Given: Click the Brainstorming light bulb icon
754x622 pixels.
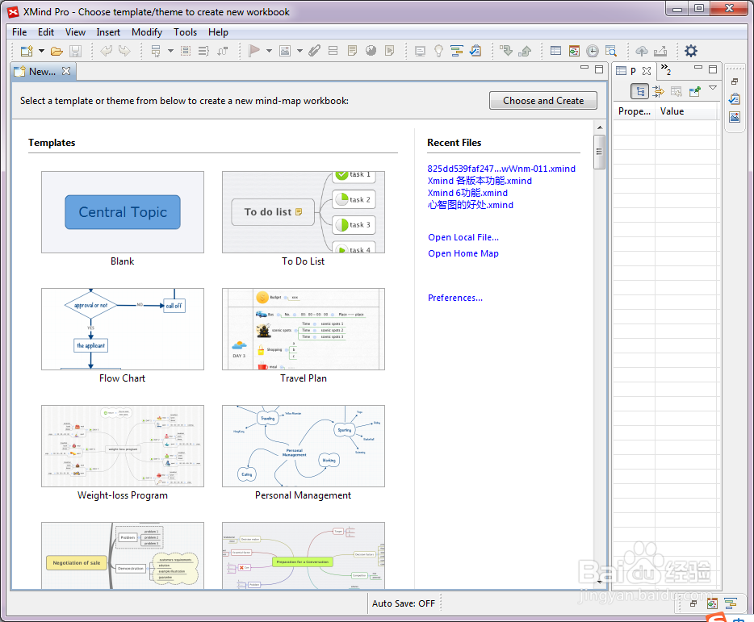Looking at the screenshot, I should pos(438,51).
